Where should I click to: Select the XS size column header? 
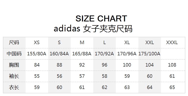pos(37,42)
